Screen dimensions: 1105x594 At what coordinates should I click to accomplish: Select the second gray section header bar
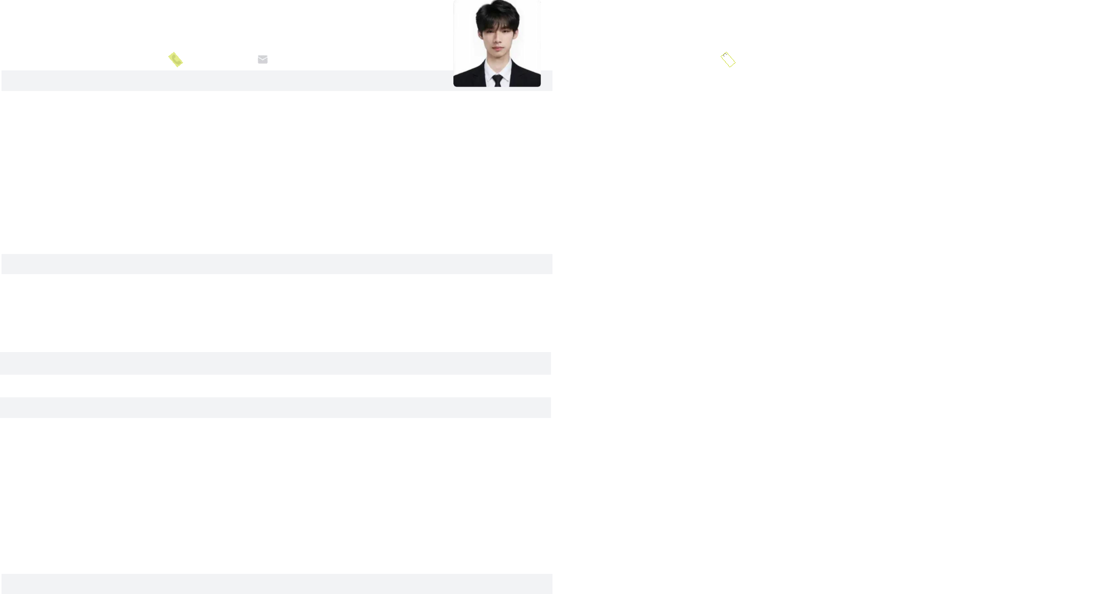pos(277,264)
